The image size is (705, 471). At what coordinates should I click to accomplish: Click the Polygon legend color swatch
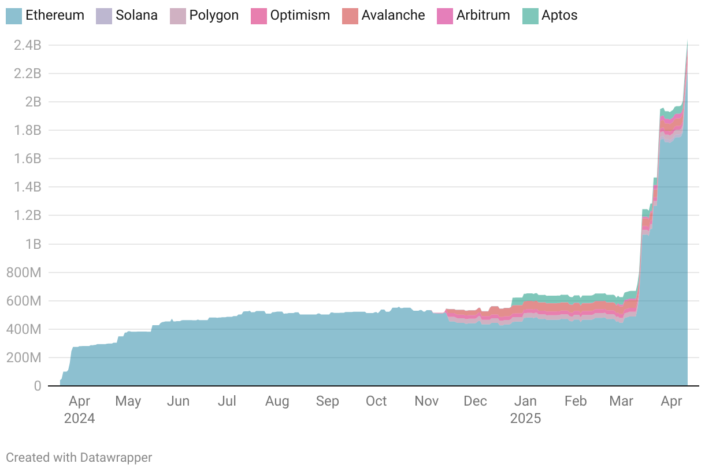point(178,16)
